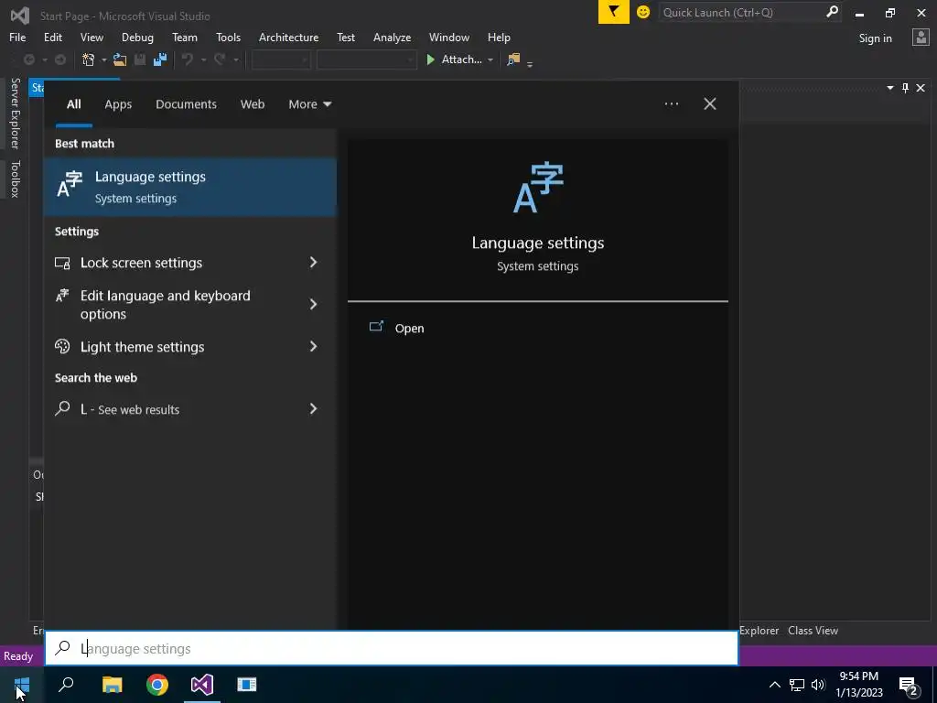Screen dimensions: 937x703
Task: Click the Visual Studio logo icon
Action: coord(20,15)
